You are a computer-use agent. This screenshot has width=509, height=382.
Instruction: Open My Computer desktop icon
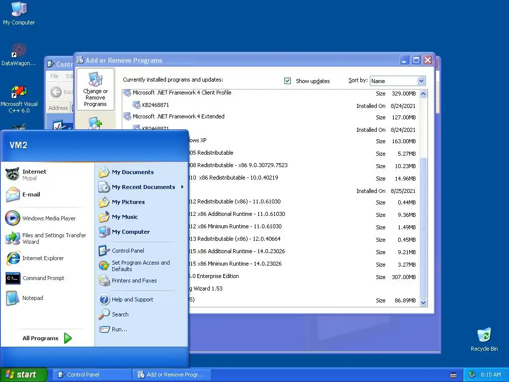(19, 13)
